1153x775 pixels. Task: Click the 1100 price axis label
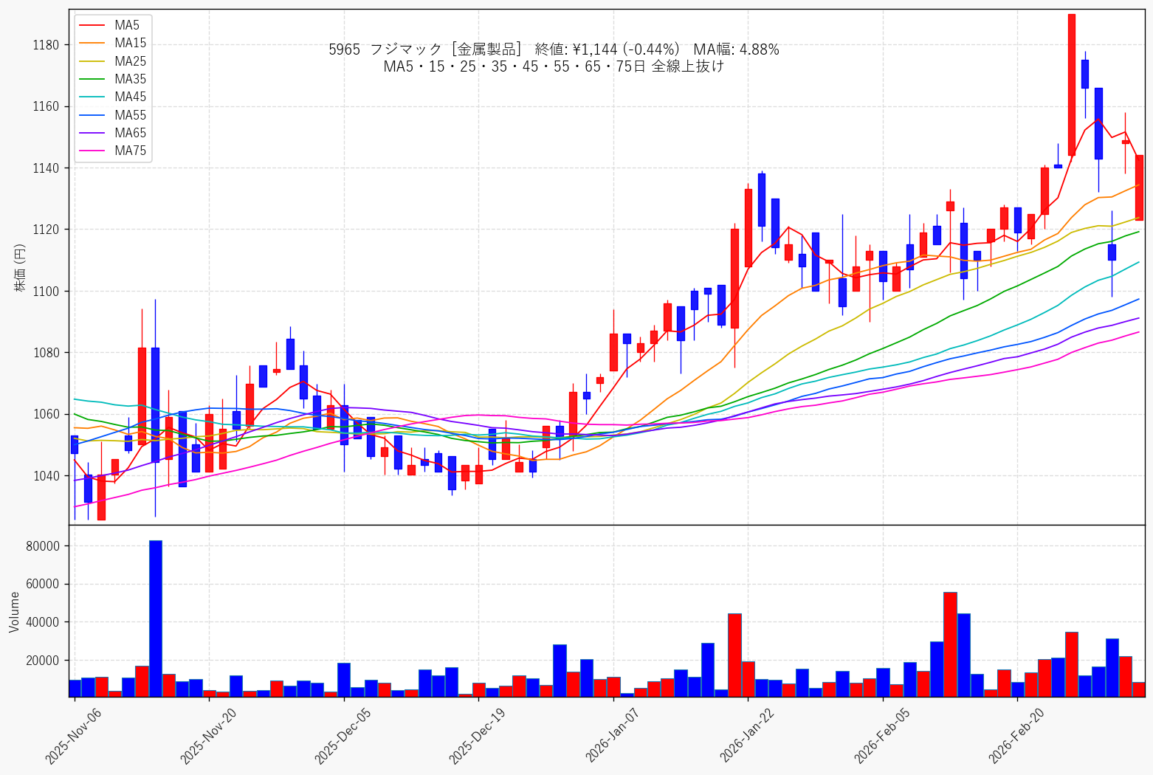coord(47,292)
